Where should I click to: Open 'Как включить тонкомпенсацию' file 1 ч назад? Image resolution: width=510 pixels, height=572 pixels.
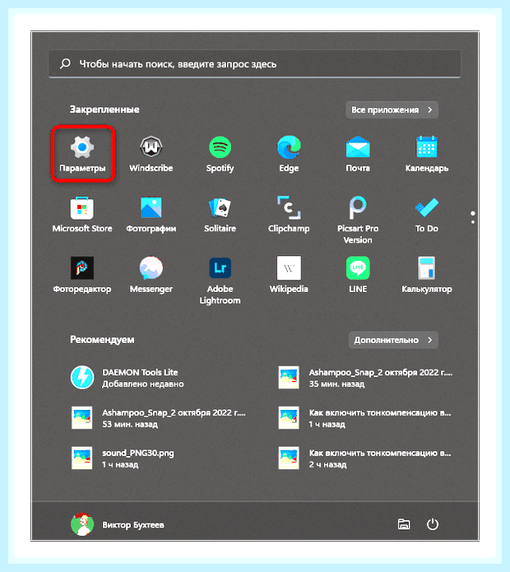[x=366, y=418]
